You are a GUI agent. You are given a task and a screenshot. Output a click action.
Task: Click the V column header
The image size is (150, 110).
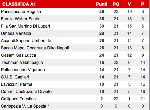(129, 4)
